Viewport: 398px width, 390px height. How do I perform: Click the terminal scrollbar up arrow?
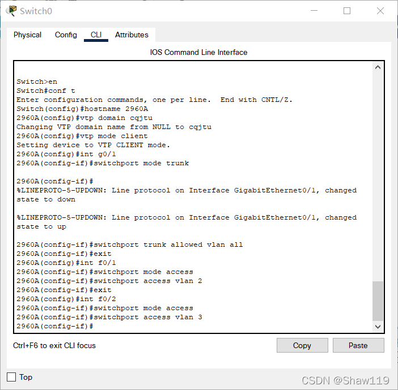point(378,67)
